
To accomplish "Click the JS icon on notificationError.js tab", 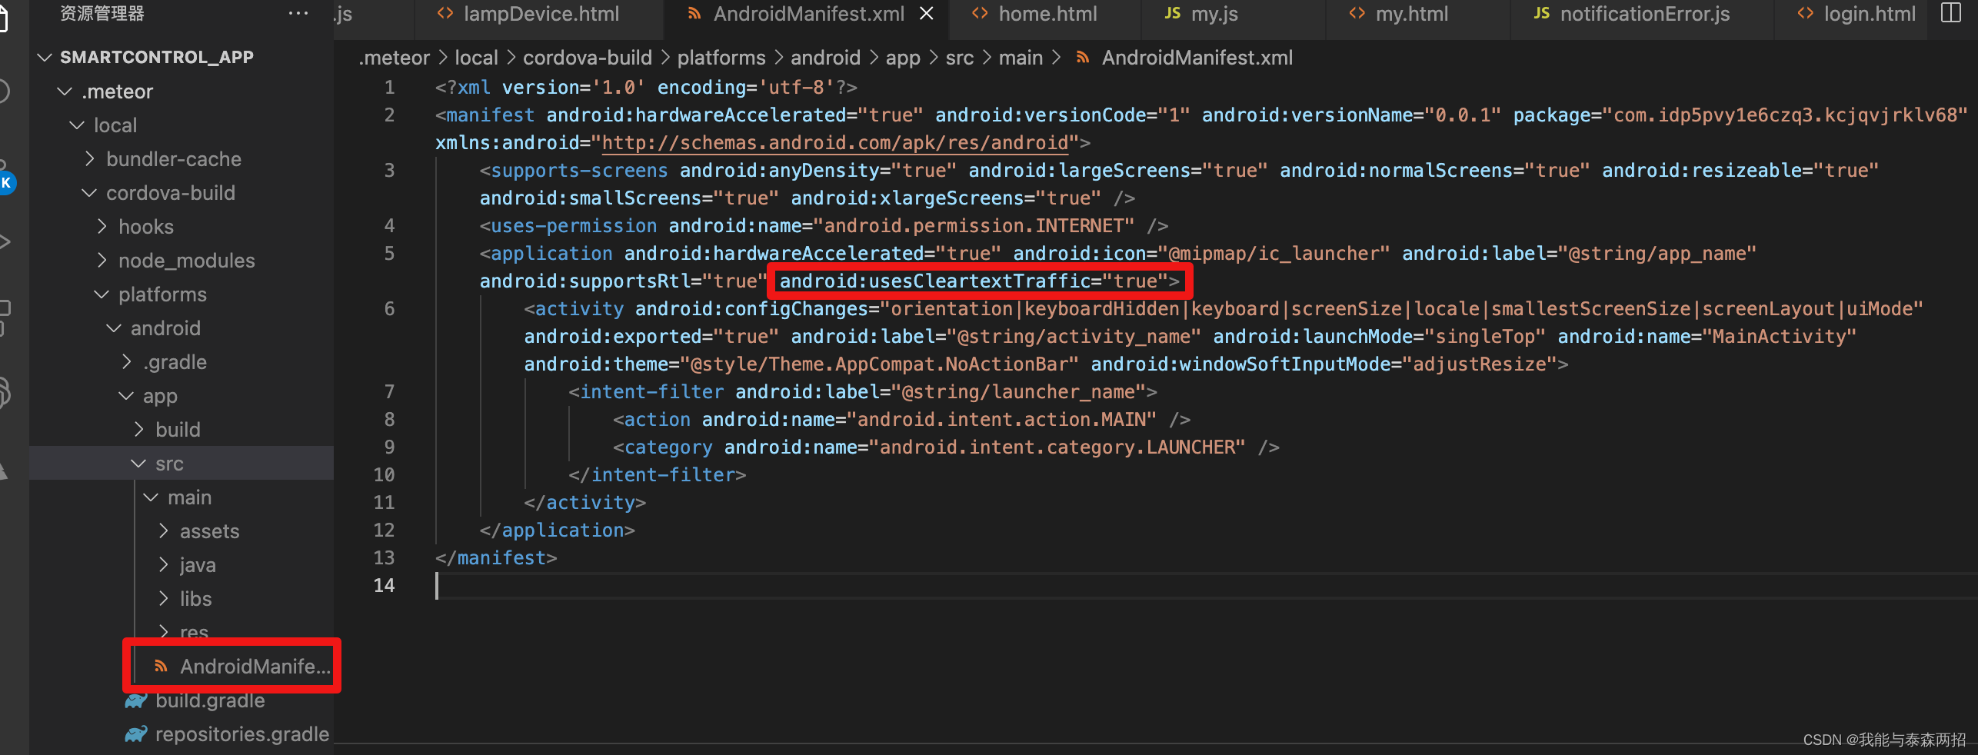I will pos(1541,13).
